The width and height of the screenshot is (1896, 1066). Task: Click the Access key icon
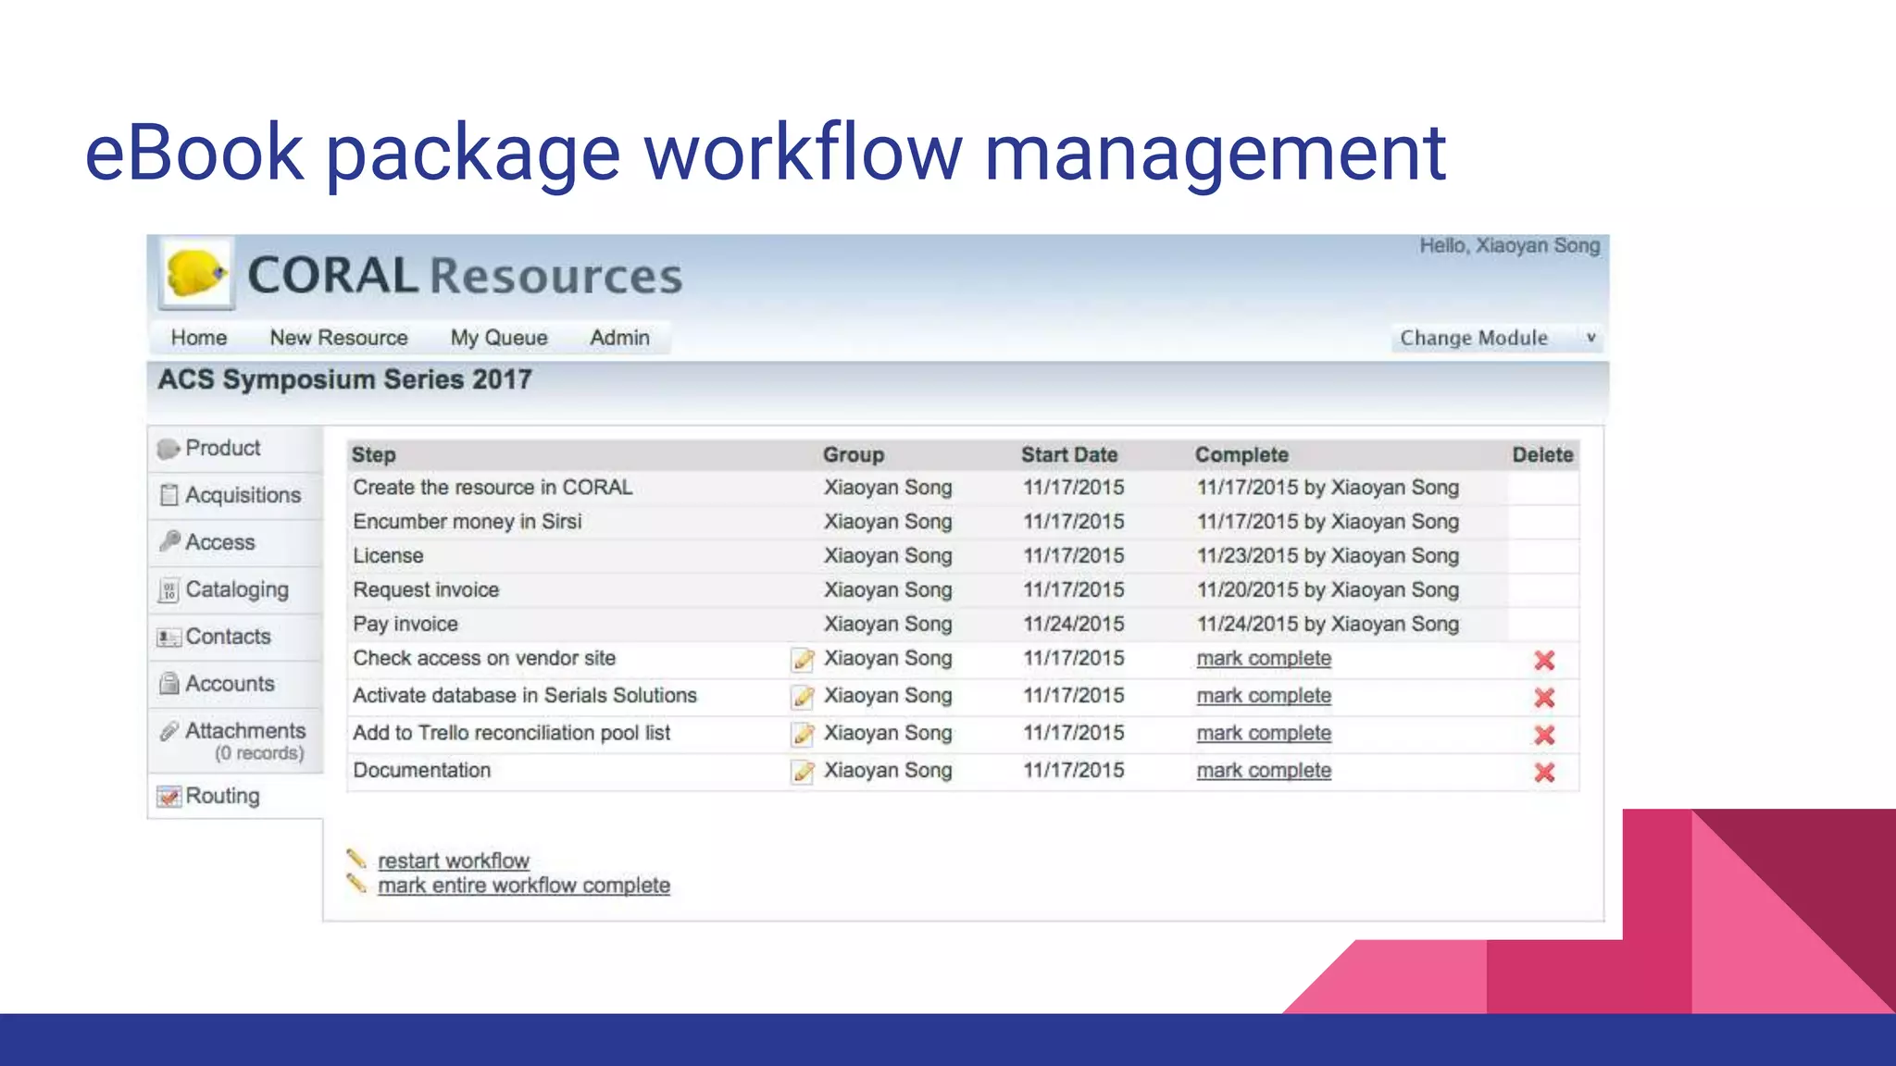pos(169,541)
